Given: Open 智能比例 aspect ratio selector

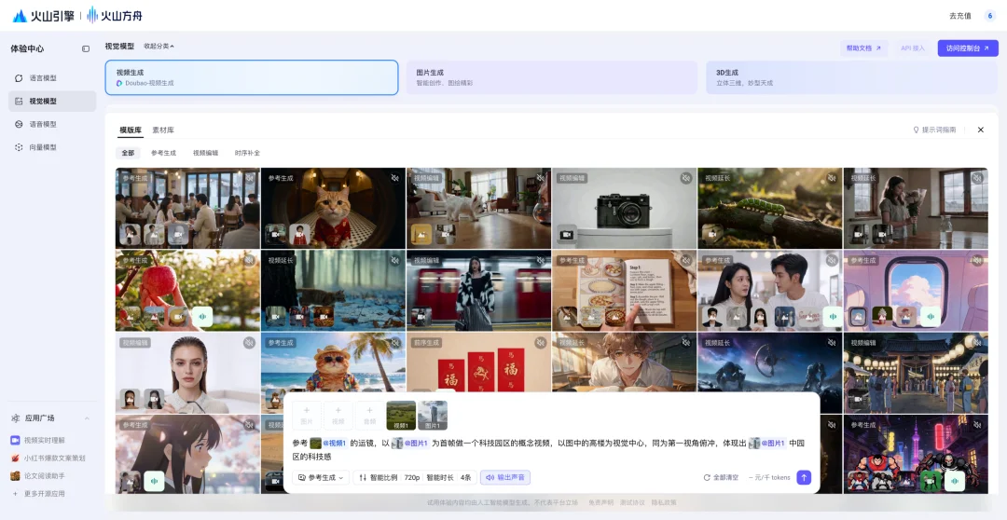Looking at the screenshot, I should [x=378, y=478].
